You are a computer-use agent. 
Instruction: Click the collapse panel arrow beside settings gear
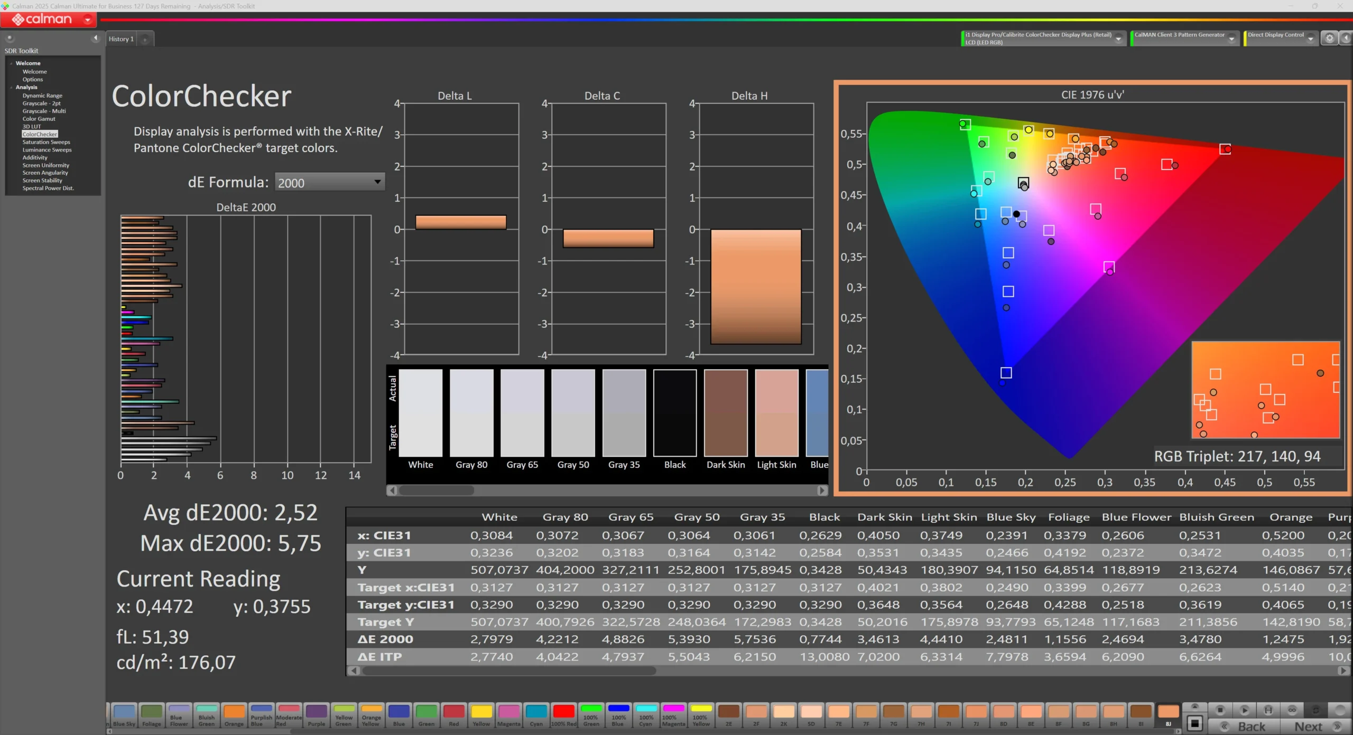coord(1346,38)
